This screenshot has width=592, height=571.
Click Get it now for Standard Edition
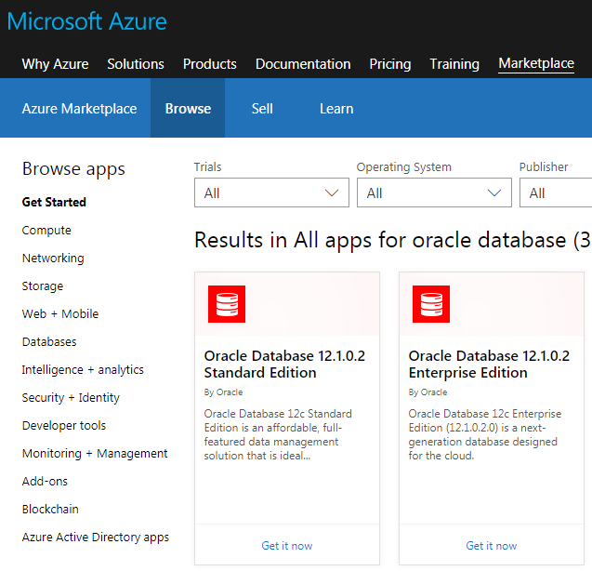[287, 546]
